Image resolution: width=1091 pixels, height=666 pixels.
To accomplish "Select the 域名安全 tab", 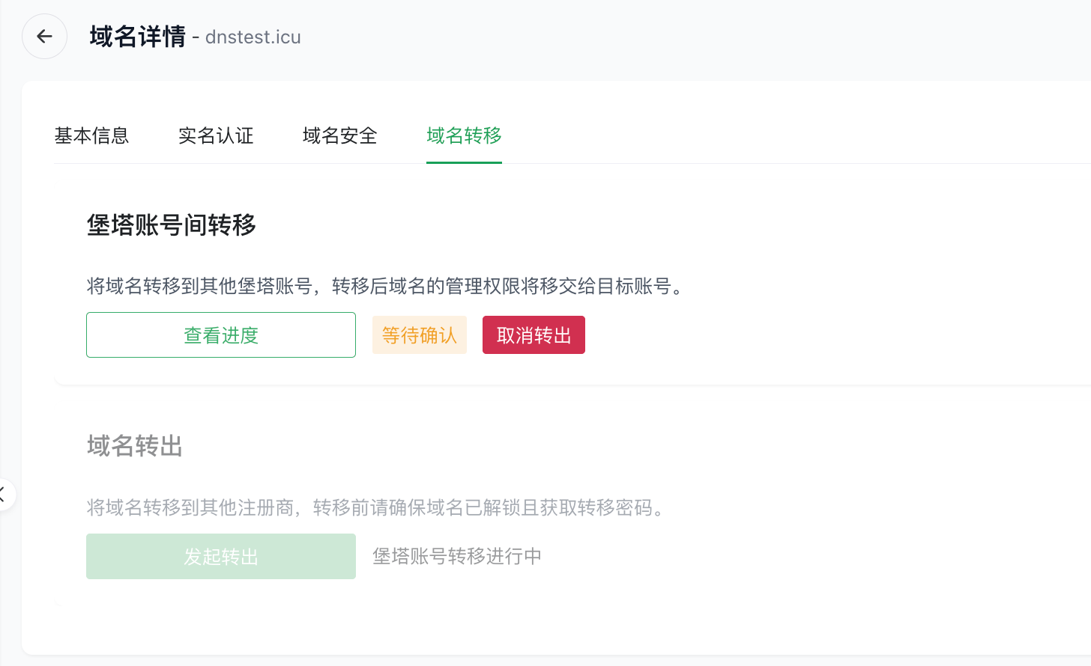I will coord(339,136).
